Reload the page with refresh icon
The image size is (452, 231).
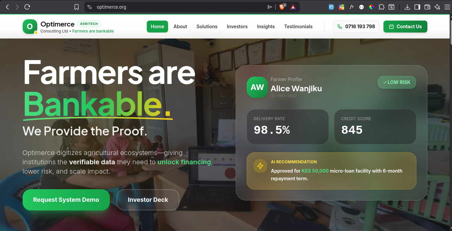pos(27,7)
